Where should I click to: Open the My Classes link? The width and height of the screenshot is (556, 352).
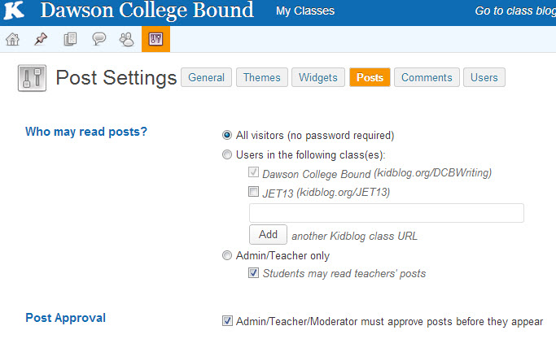(305, 11)
